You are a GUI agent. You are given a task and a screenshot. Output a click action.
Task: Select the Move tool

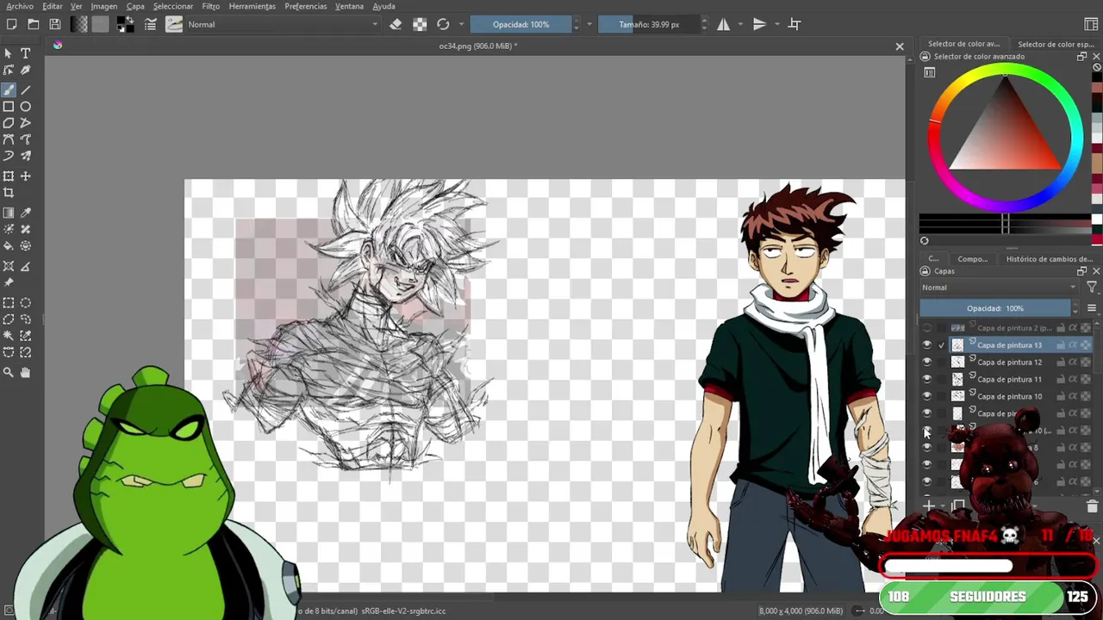point(26,177)
